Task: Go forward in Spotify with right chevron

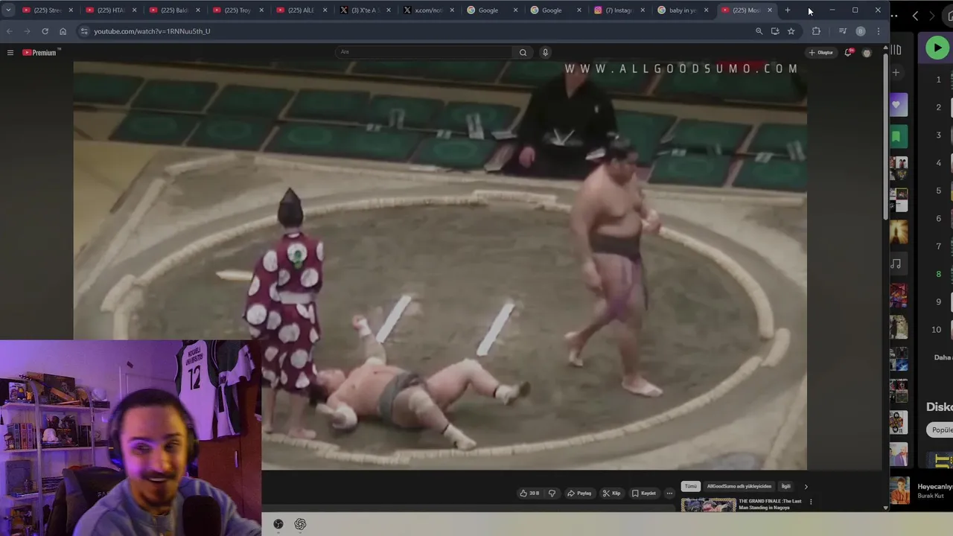Action: pos(931,16)
